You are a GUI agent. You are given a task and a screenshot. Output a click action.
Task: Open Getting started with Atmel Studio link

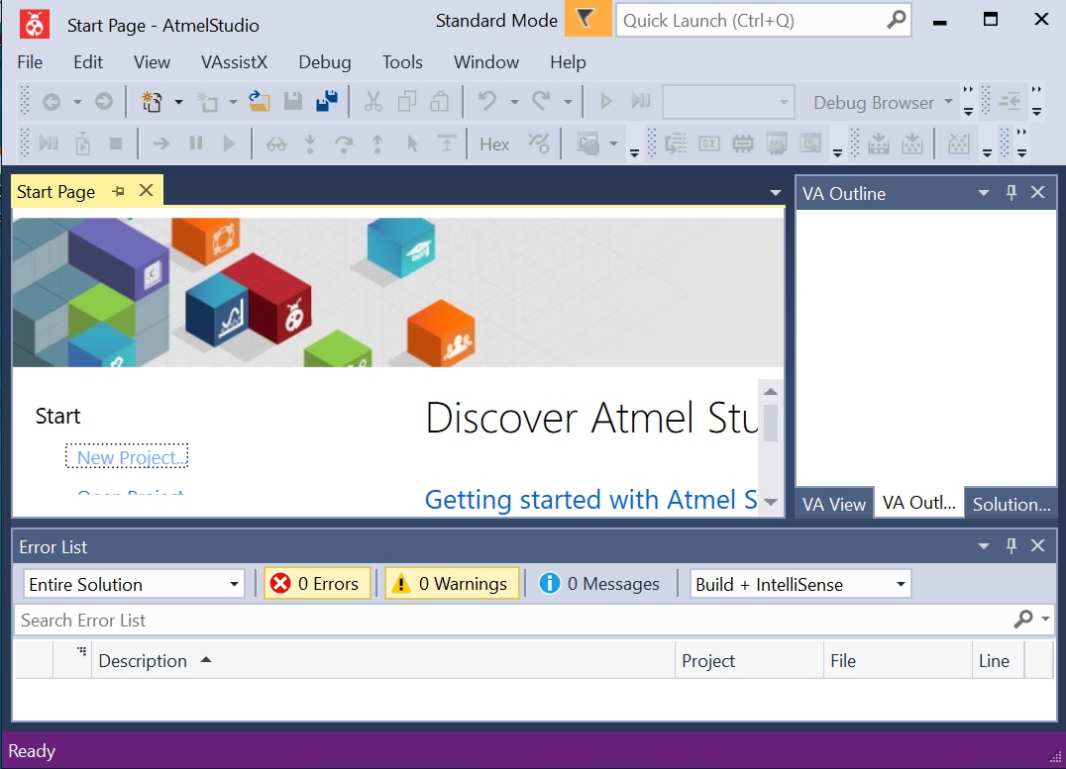pos(590,500)
